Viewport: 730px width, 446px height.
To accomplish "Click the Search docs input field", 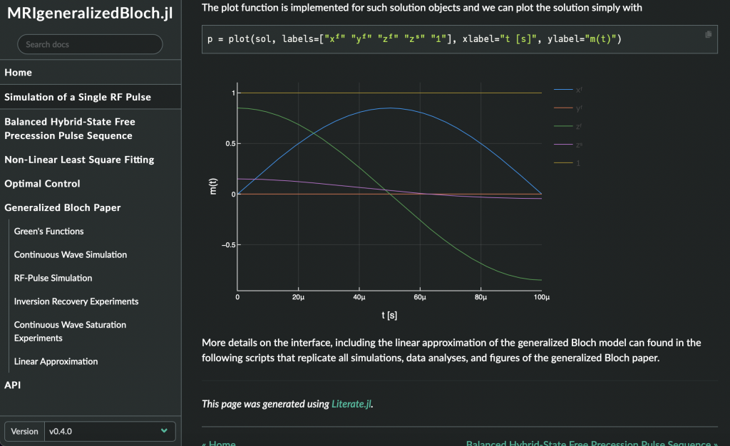I will click(x=90, y=44).
